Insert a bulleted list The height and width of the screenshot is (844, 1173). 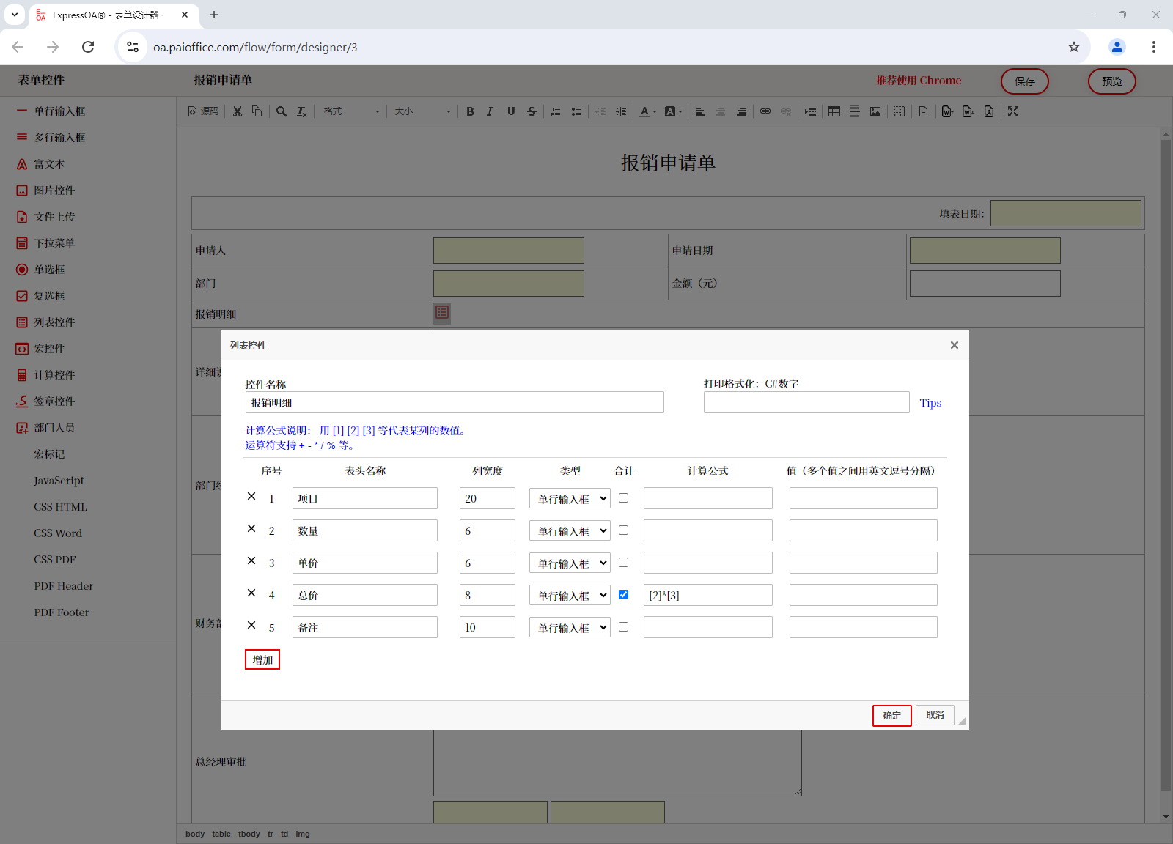click(576, 111)
